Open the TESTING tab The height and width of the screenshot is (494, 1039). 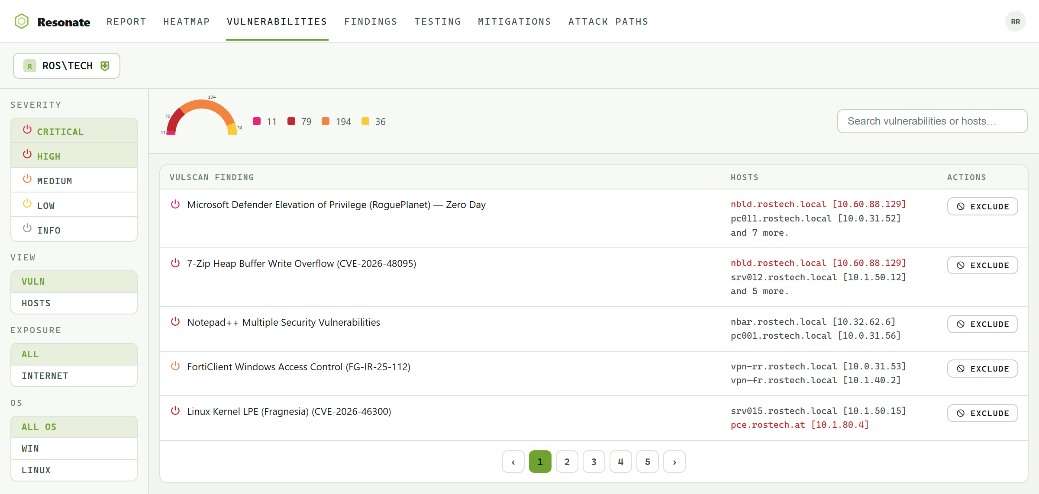pos(438,22)
